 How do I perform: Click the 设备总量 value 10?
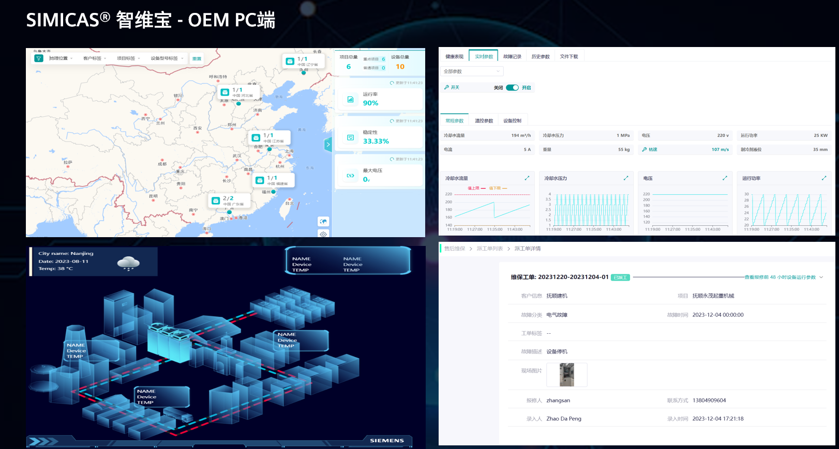400,67
